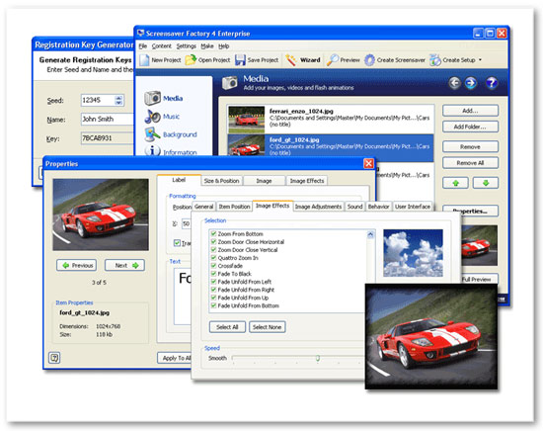
Task: Toggle Zoom From Bottom effect
Action: click(213, 233)
